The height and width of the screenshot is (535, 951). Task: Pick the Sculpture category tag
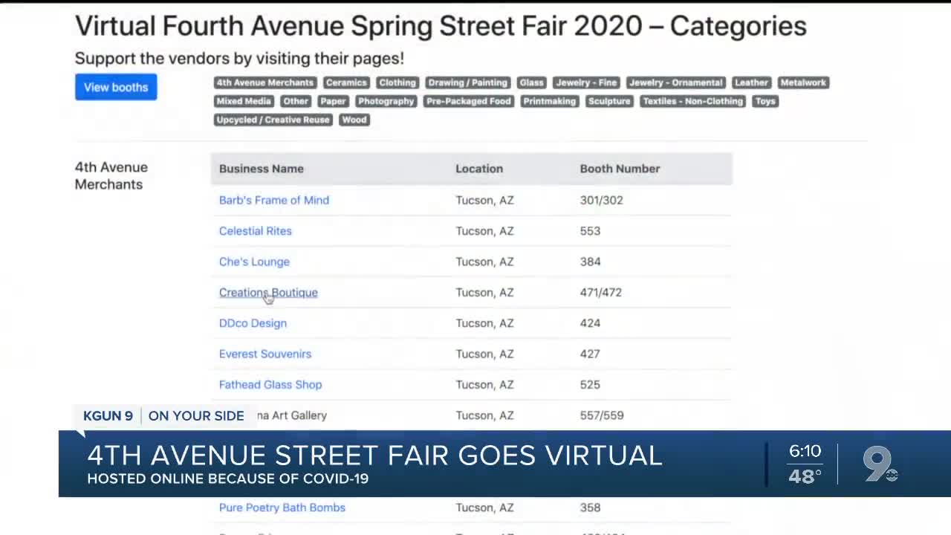tap(609, 101)
